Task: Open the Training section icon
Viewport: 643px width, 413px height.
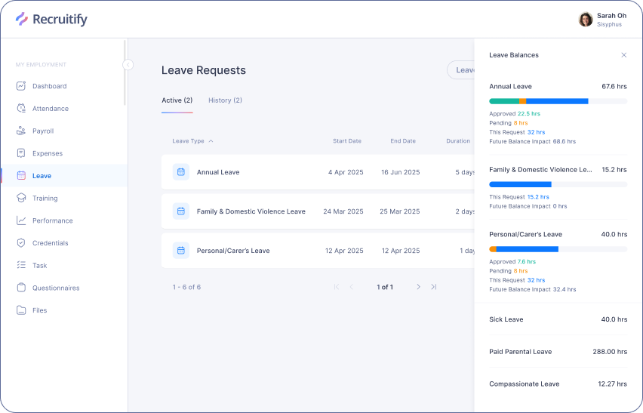Action: 21,198
